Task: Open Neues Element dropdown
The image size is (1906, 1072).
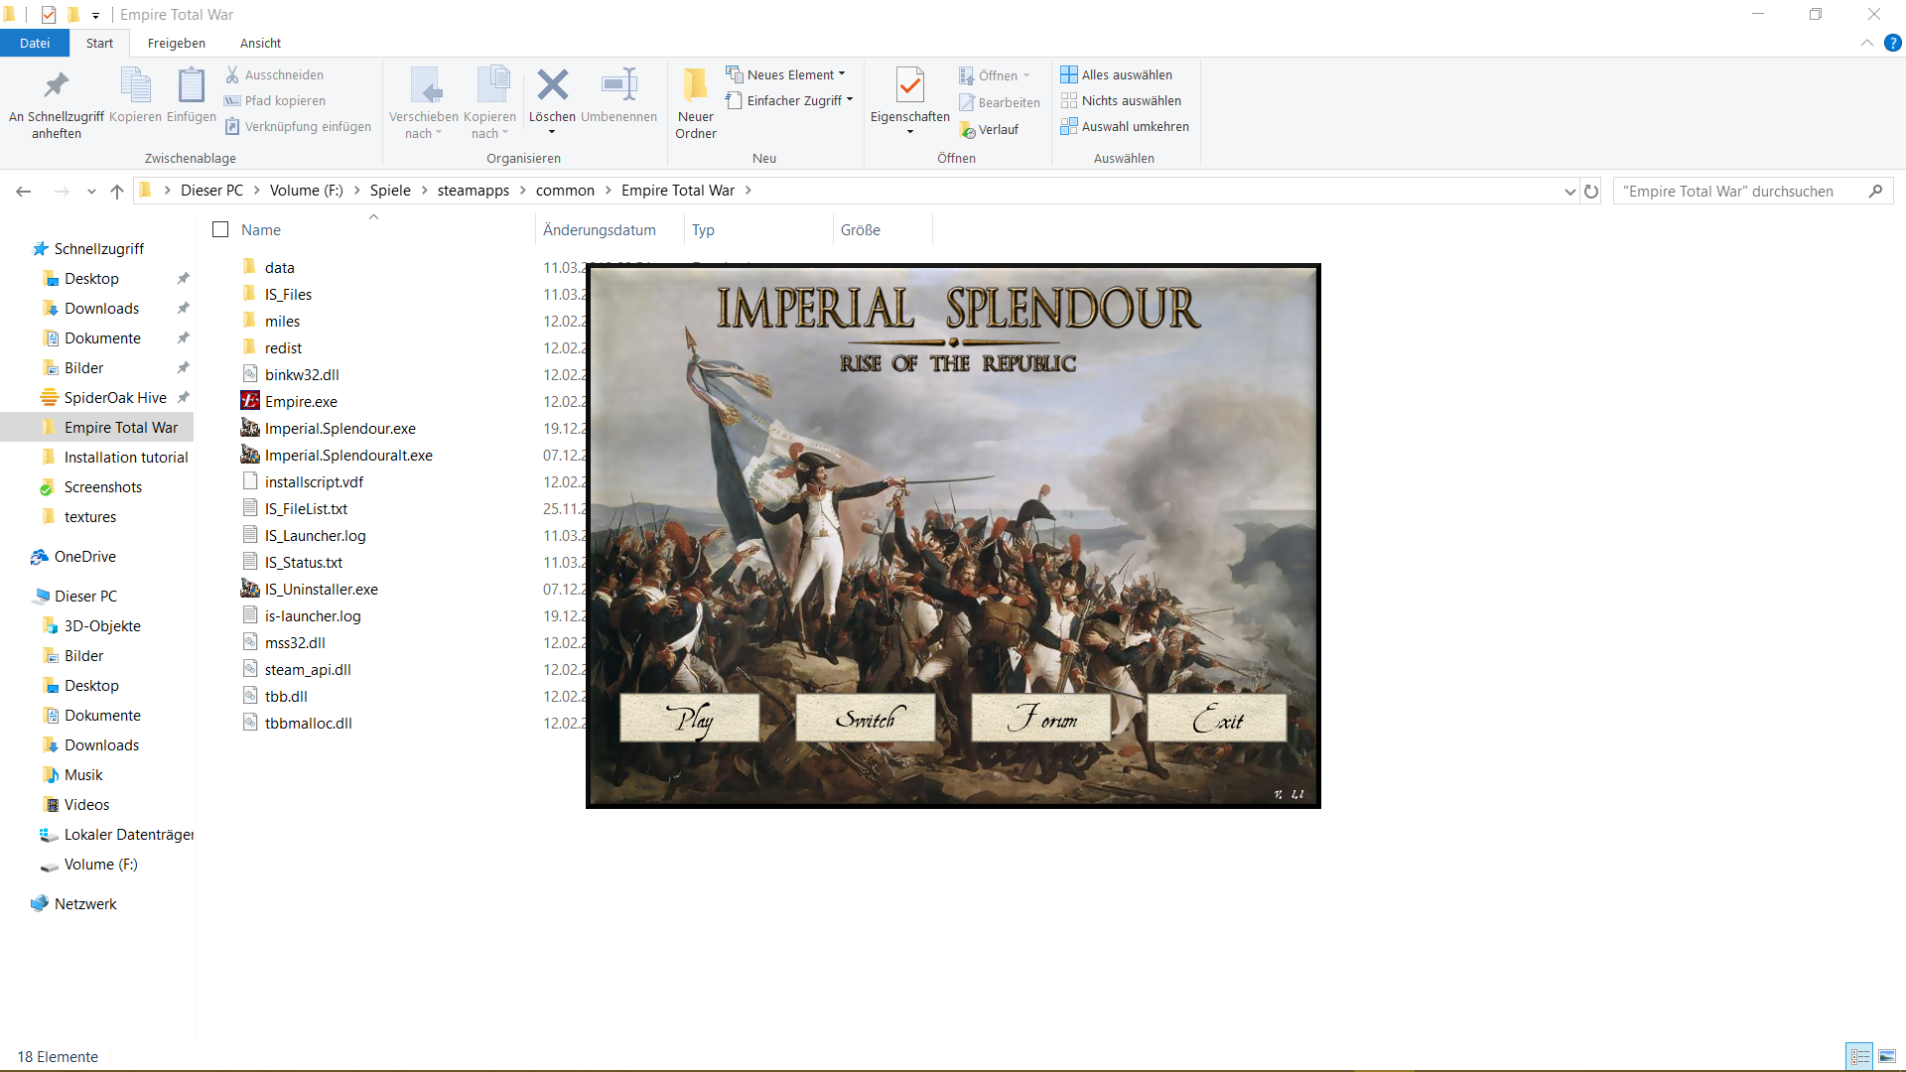Action: tap(785, 74)
